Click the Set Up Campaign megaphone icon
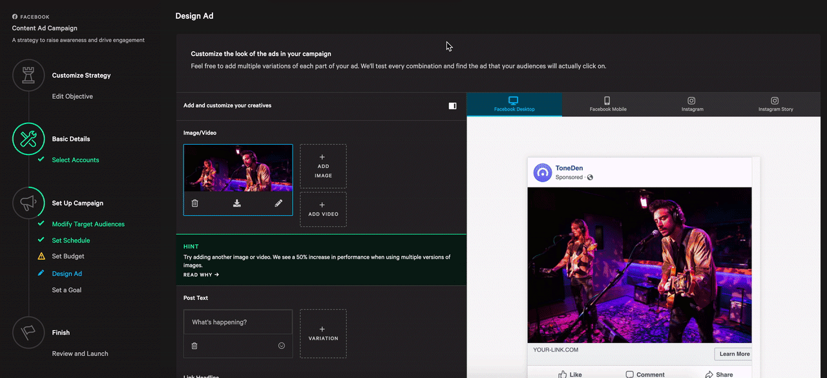Screen dimensions: 827x378 28,204
